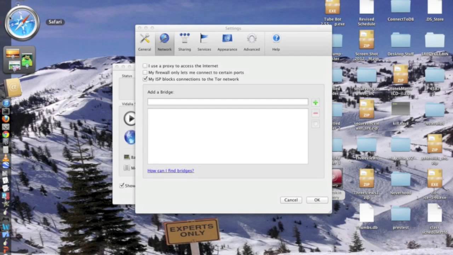The image size is (453, 255).
Task: Open Address Book from the dock
Action: pyautogui.click(x=13, y=88)
